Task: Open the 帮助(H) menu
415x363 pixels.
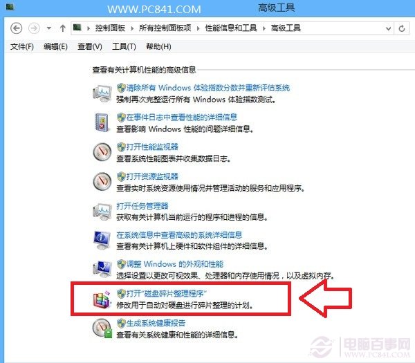Action: (158, 47)
